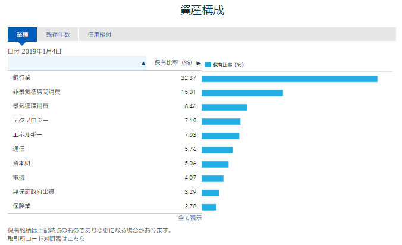Screen dimensions: 402x245
Task: Click the 3.29 value
Action: (190, 191)
